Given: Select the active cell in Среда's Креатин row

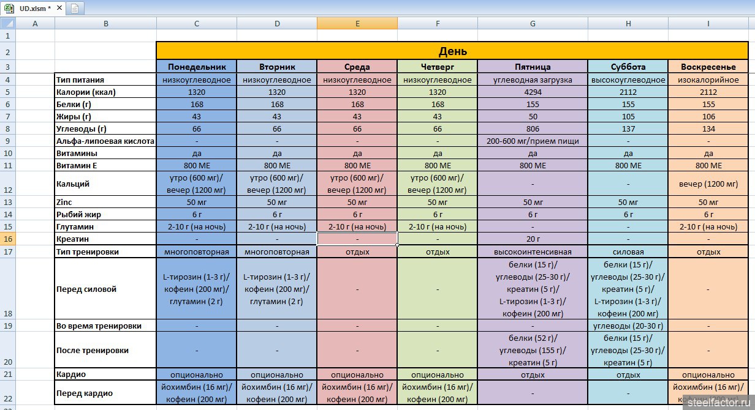Looking at the screenshot, I should coord(357,239).
